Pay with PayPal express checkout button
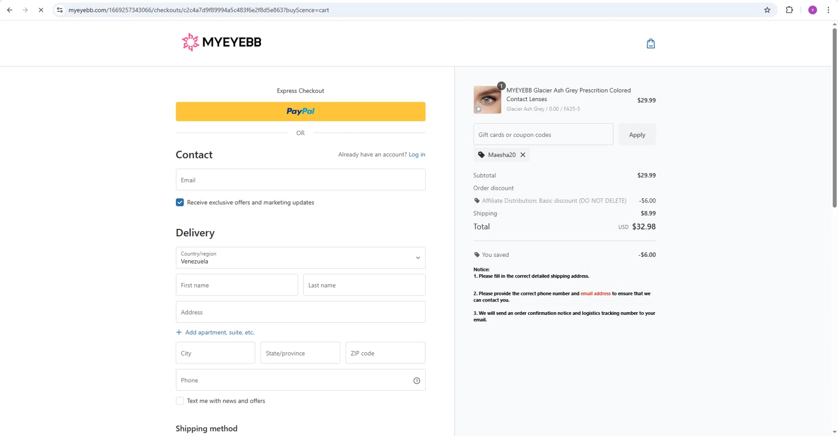 coord(301,112)
